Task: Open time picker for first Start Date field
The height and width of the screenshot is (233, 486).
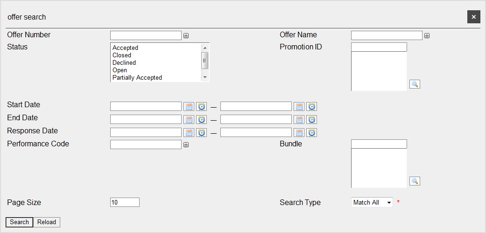Action: (202, 106)
